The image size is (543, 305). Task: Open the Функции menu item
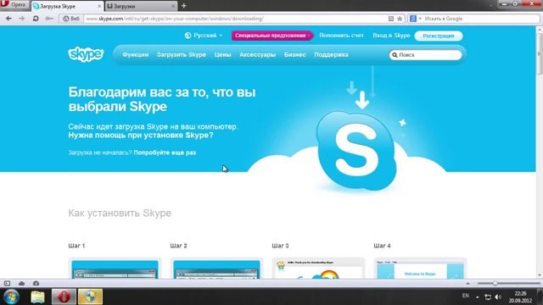point(136,54)
